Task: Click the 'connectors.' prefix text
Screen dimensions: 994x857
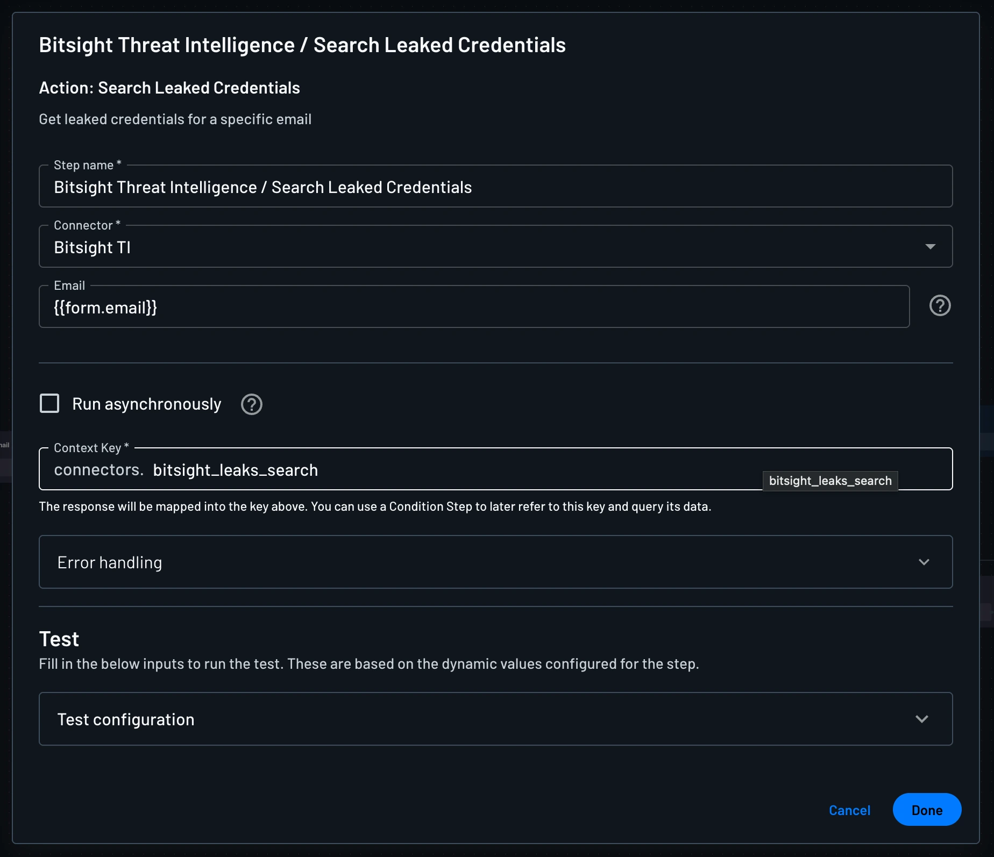Action: coord(99,470)
